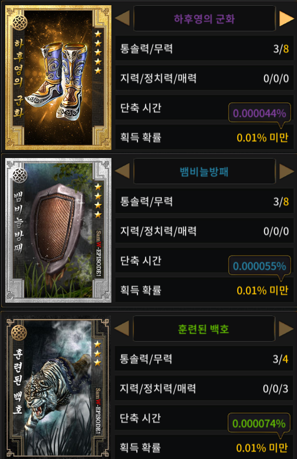Go to previous item before 뱀비늘방패
The image size is (297, 459).
point(123,171)
